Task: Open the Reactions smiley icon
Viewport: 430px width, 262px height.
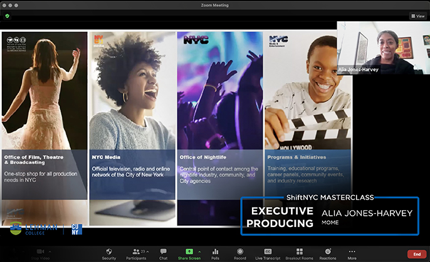Action: point(328,251)
